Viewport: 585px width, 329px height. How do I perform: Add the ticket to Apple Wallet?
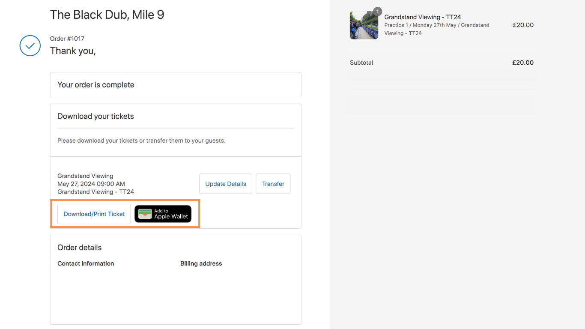(163, 214)
